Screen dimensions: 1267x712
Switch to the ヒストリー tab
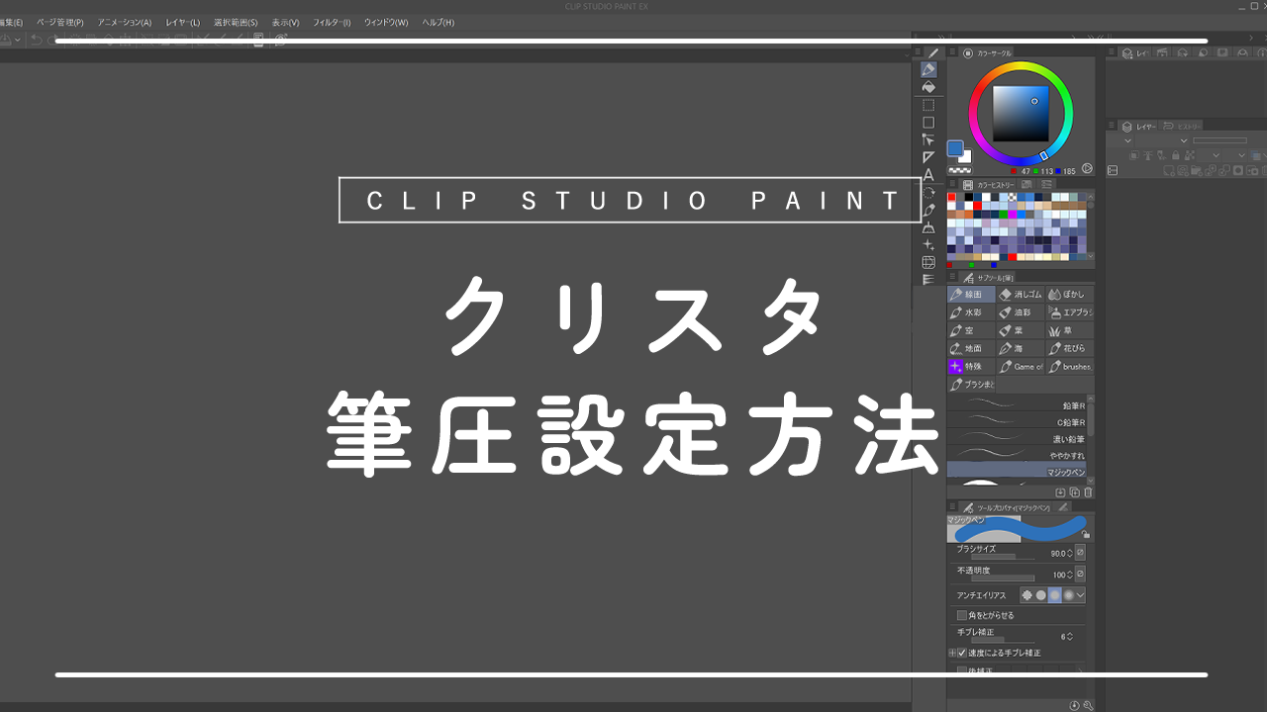(x=1183, y=126)
